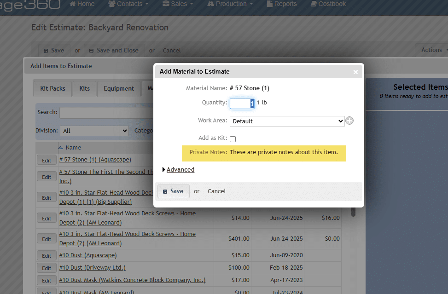Click Cancel in the Add Material dialog
This screenshot has height=294, width=448.
pos(216,191)
